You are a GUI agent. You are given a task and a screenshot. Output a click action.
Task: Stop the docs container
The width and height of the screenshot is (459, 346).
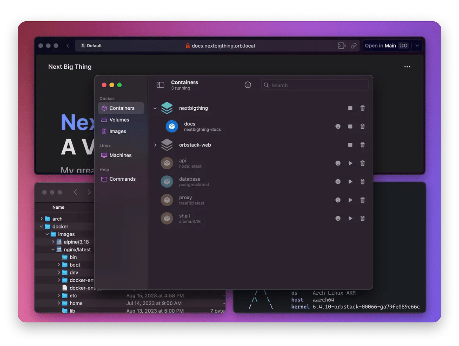click(350, 126)
